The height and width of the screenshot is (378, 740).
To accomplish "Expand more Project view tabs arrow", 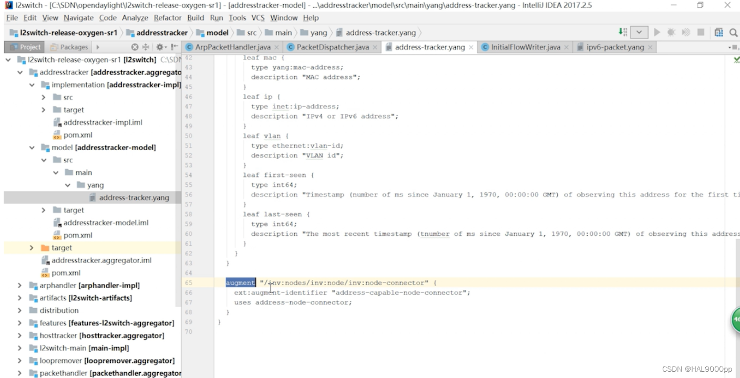I will point(98,47).
